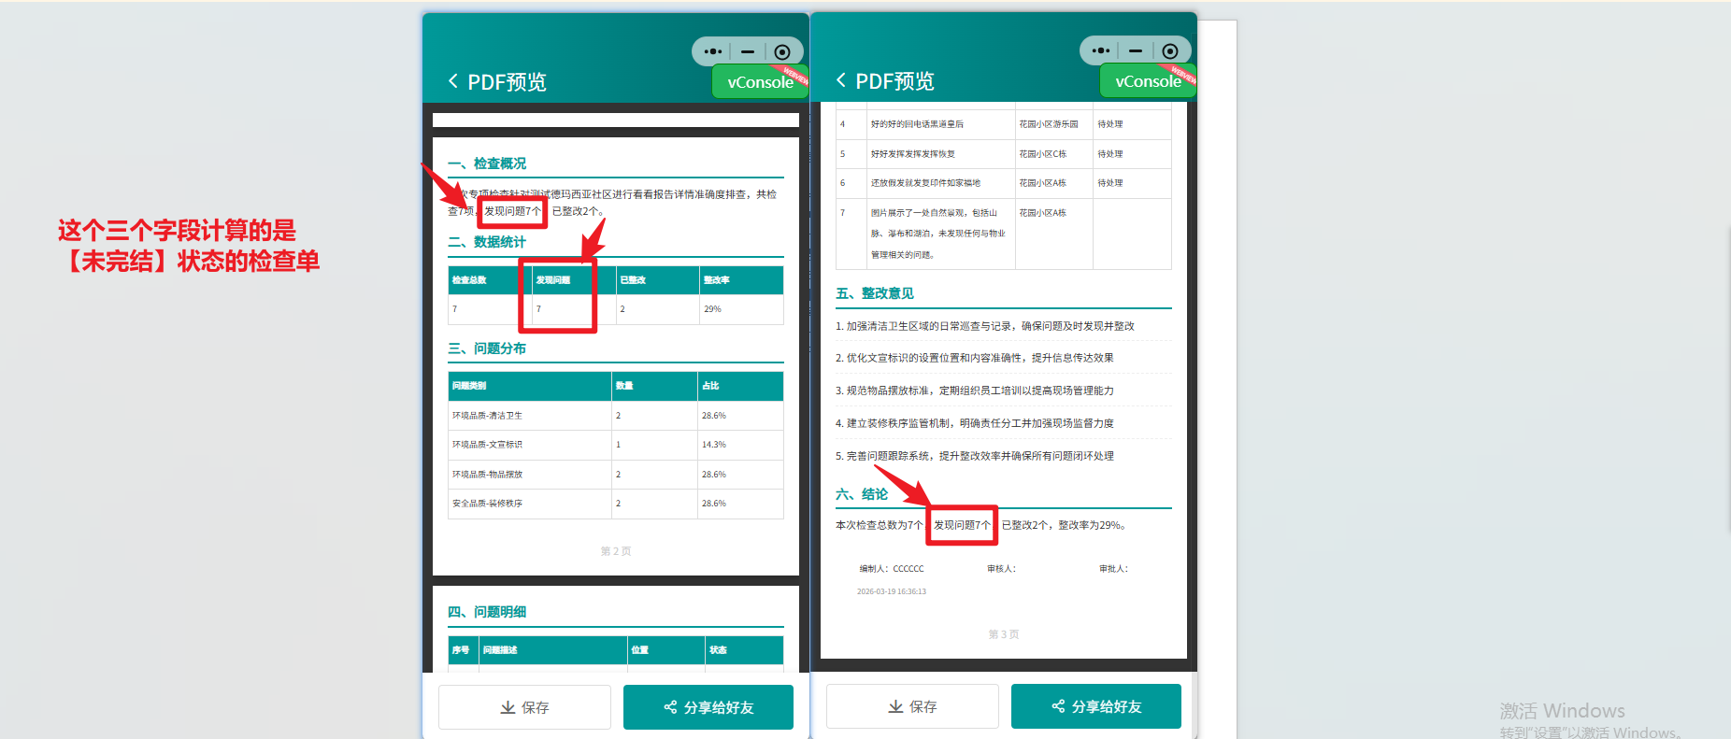The height and width of the screenshot is (739, 1731).
Task: Minimize the left mini program via the dash icon
Action: (748, 52)
